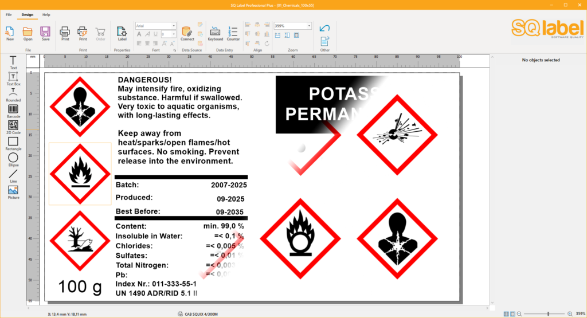Switch to the Help tab
Viewport: 587px width, 318px height.
tap(46, 14)
